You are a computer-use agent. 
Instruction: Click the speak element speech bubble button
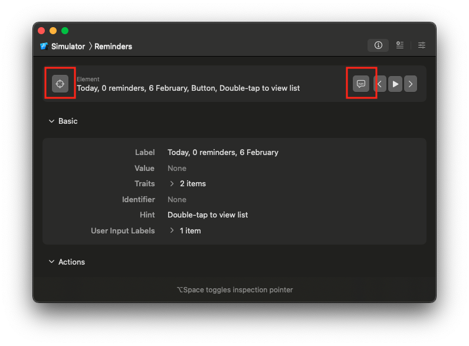coord(361,84)
